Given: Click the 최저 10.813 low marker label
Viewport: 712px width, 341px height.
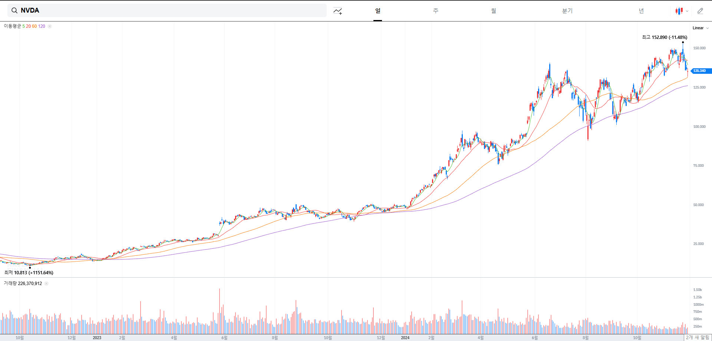Looking at the screenshot, I should click(29, 273).
